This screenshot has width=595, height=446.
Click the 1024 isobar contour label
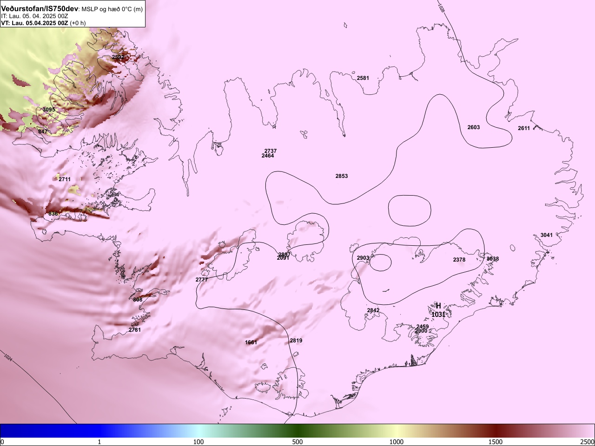[7, 357]
